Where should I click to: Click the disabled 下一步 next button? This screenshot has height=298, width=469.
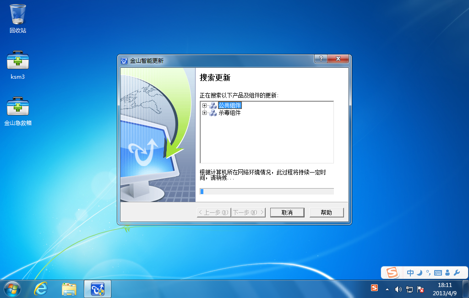click(x=248, y=212)
